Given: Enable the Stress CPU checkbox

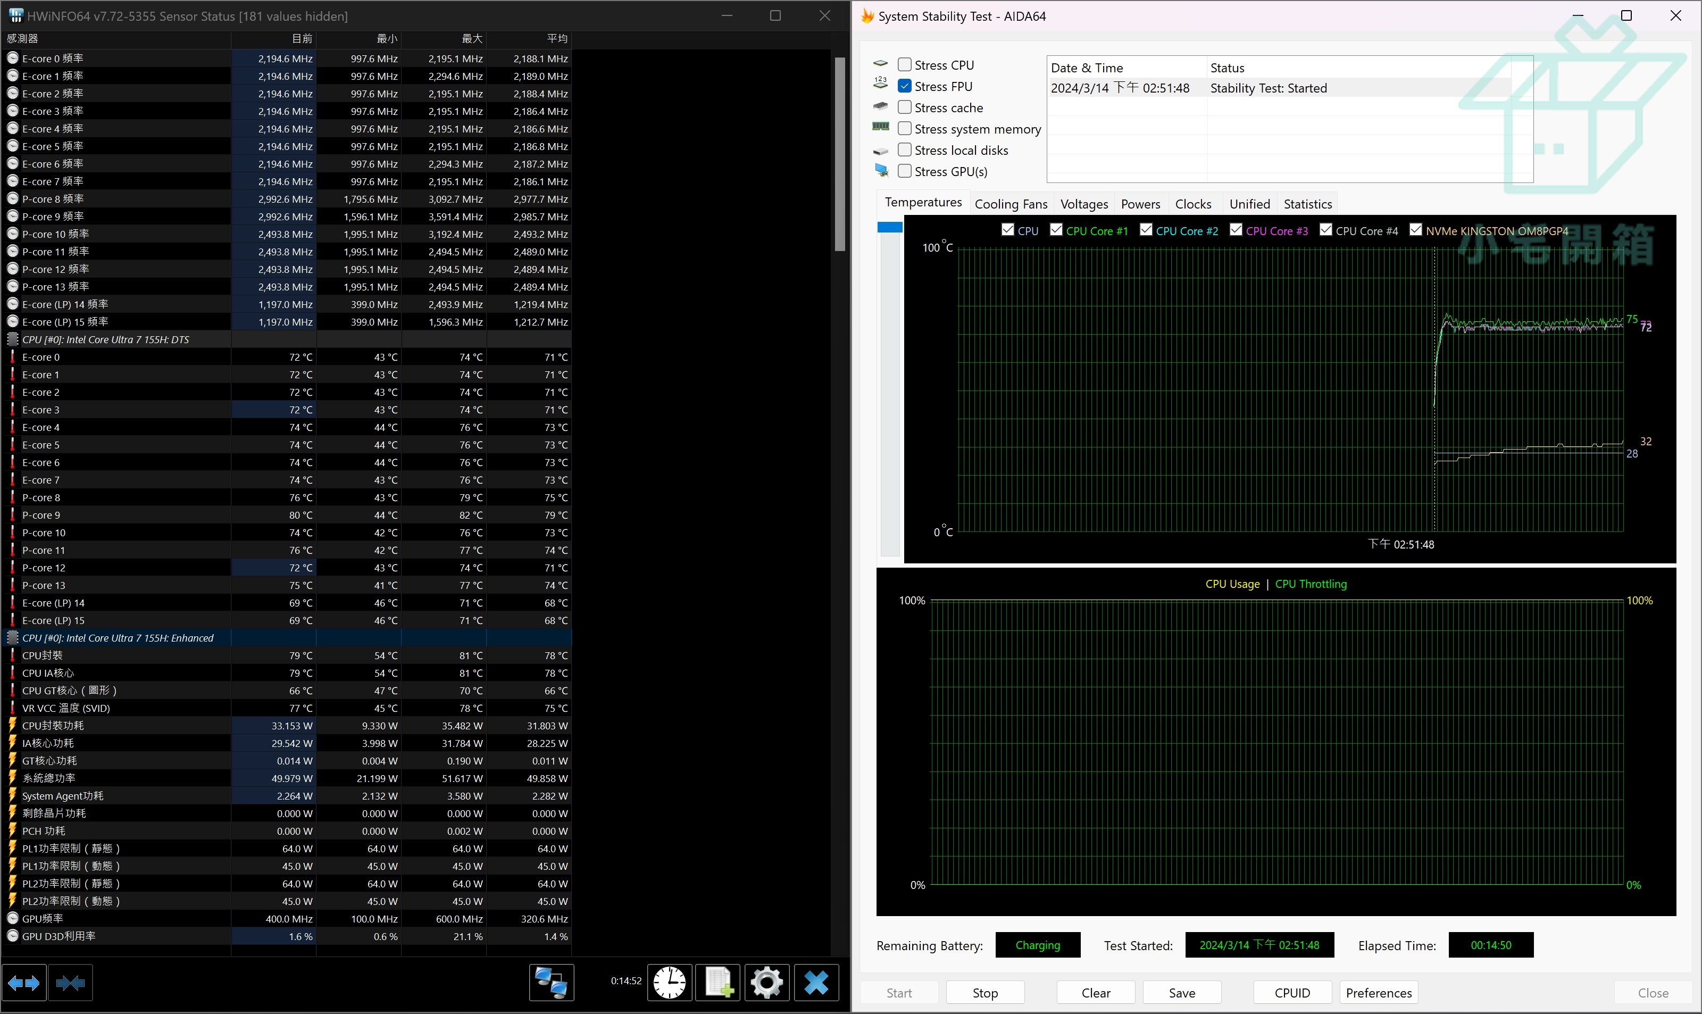Looking at the screenshot, I should pyautogui.click(x=904, y=64).
